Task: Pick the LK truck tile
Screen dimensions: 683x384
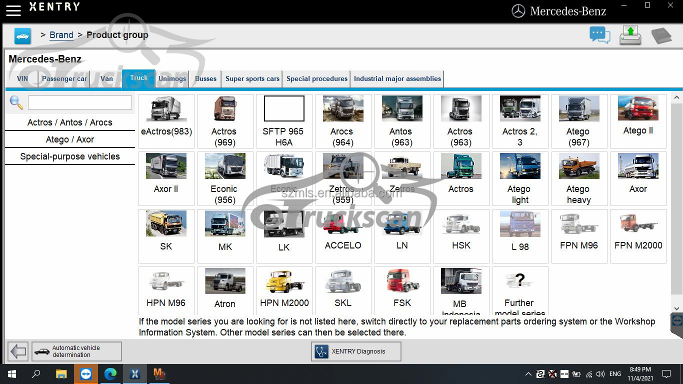Action: point(284,236)
